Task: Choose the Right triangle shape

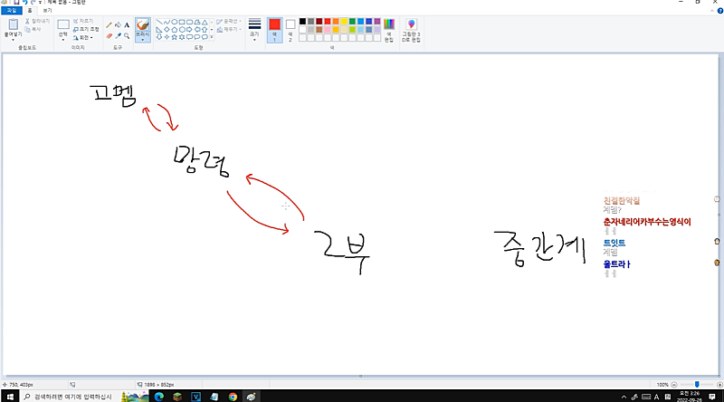Action: coord(159,30)
